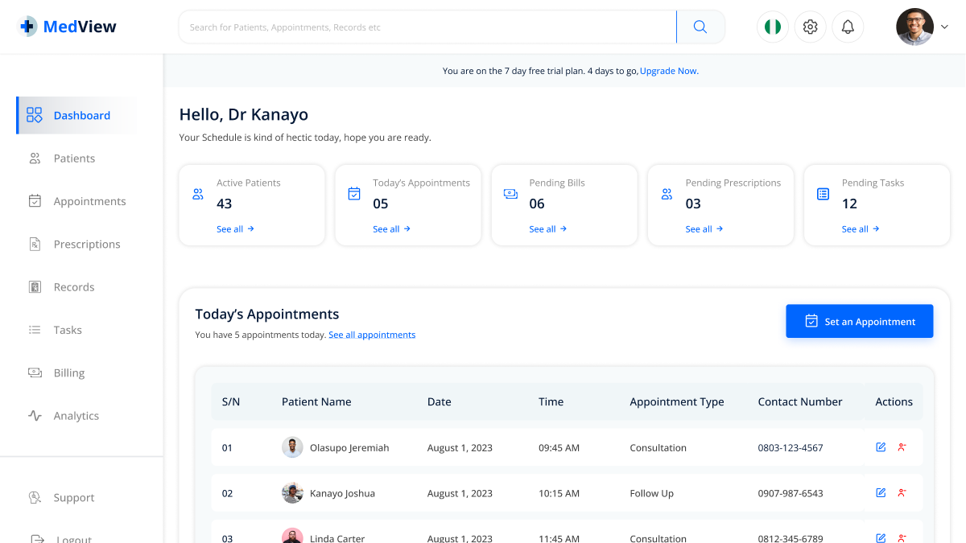966x543 pixels.
Task: Follow the See all appointments link
Action: click(x=372, y=335)
